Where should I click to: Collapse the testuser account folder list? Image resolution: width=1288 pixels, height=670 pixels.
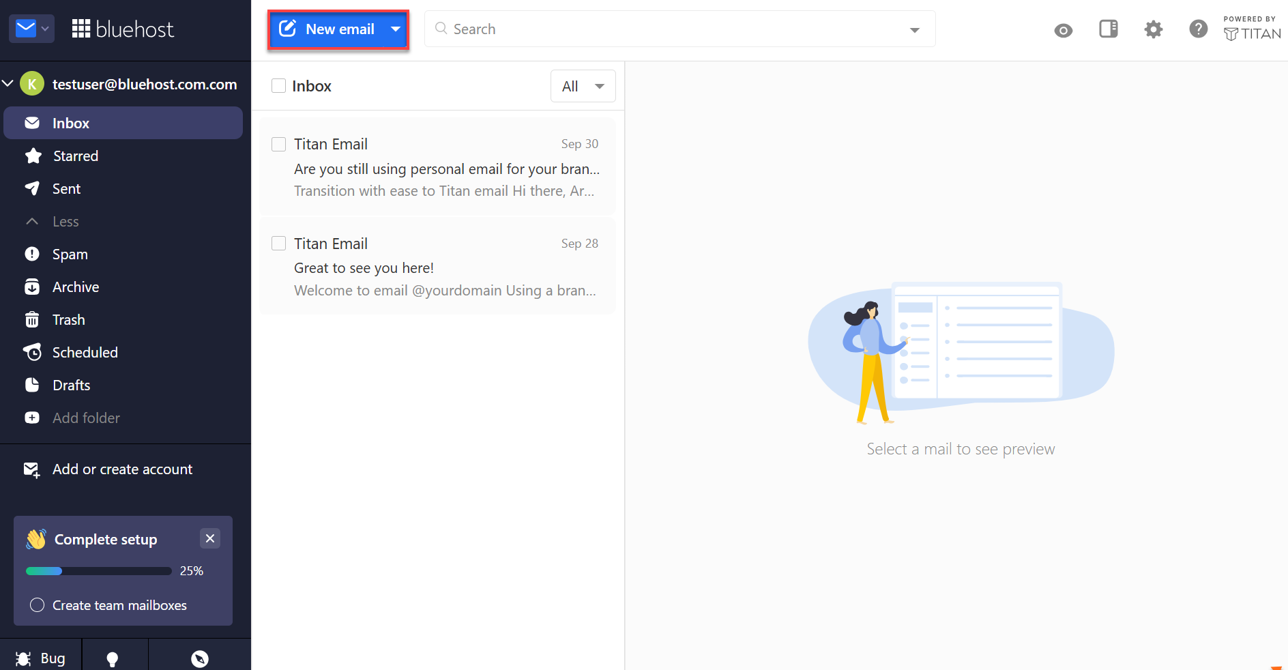coord(8,84)
